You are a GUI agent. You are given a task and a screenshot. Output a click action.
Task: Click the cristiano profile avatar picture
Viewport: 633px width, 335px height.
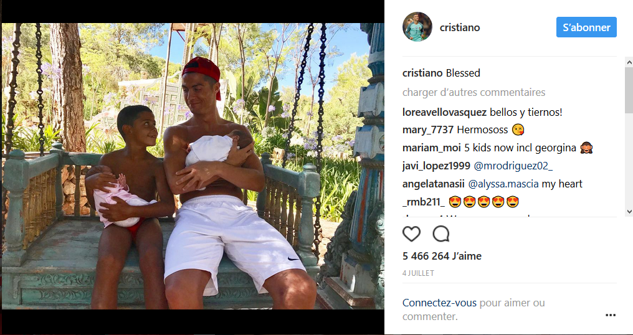click(x=417, y=27)
